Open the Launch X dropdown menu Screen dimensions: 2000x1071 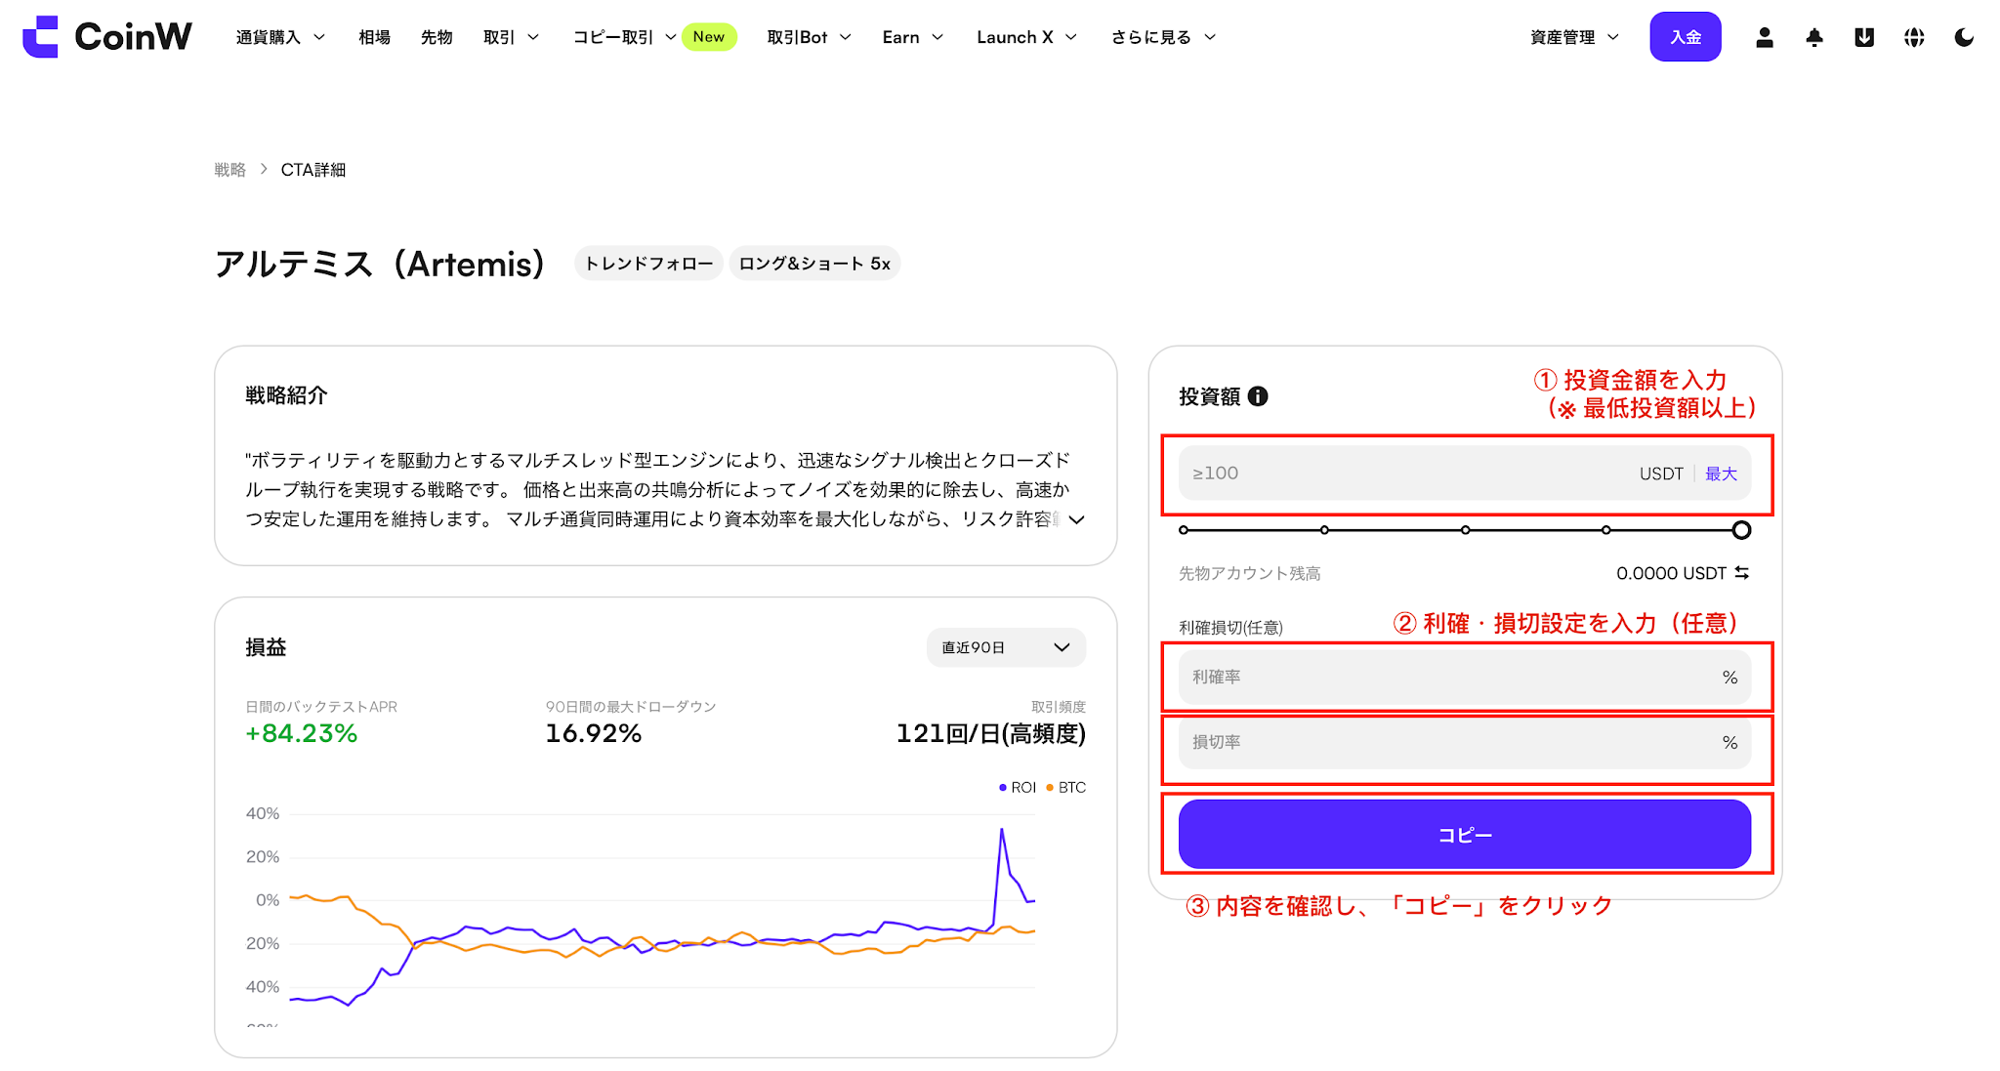pos(1026,37)
